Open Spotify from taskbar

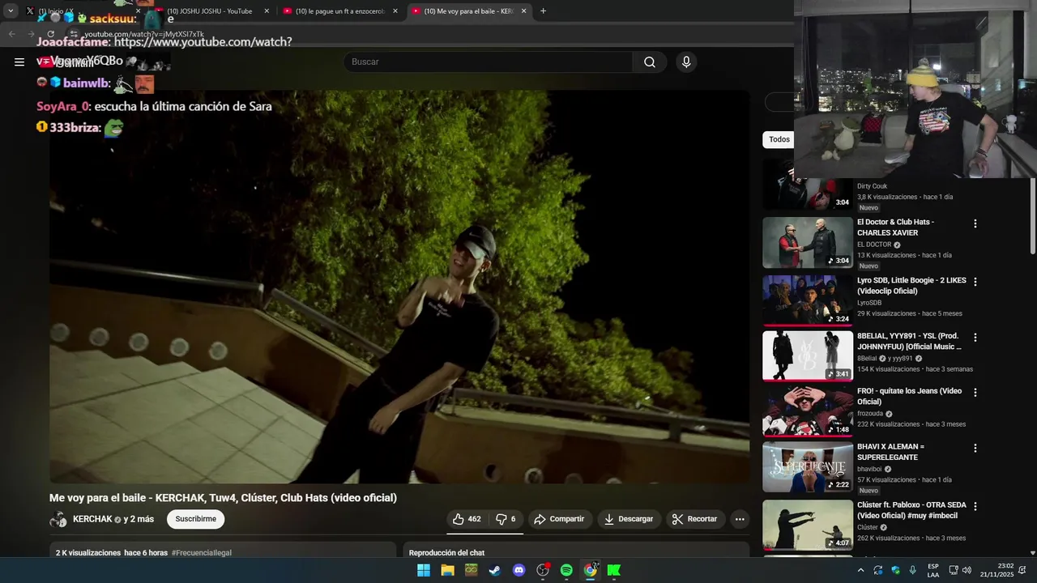pos(566,570)
